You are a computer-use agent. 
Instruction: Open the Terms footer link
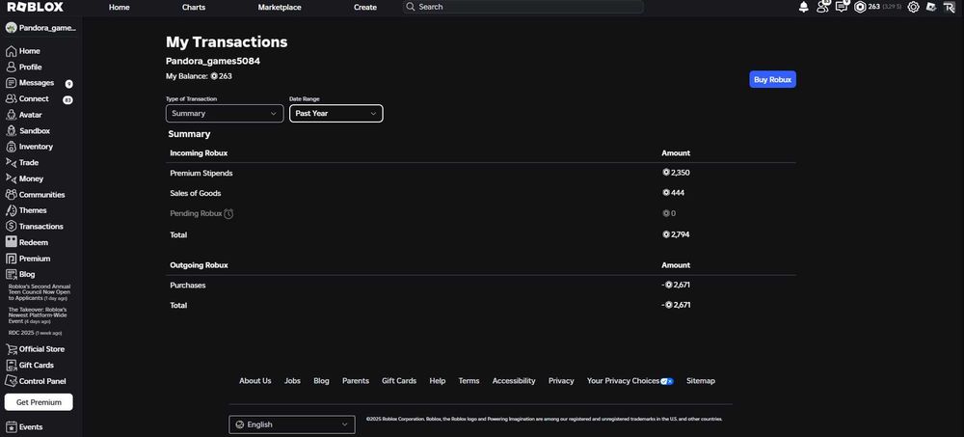469,381
